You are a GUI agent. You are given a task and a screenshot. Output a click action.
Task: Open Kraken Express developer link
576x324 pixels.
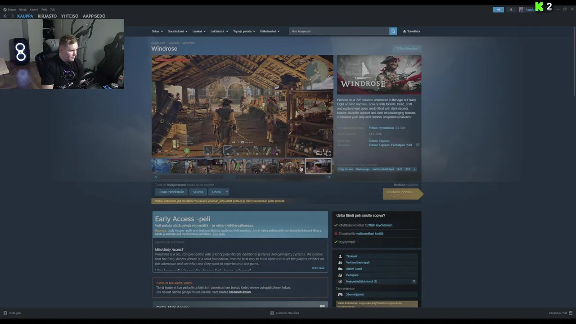click(379, 141)
